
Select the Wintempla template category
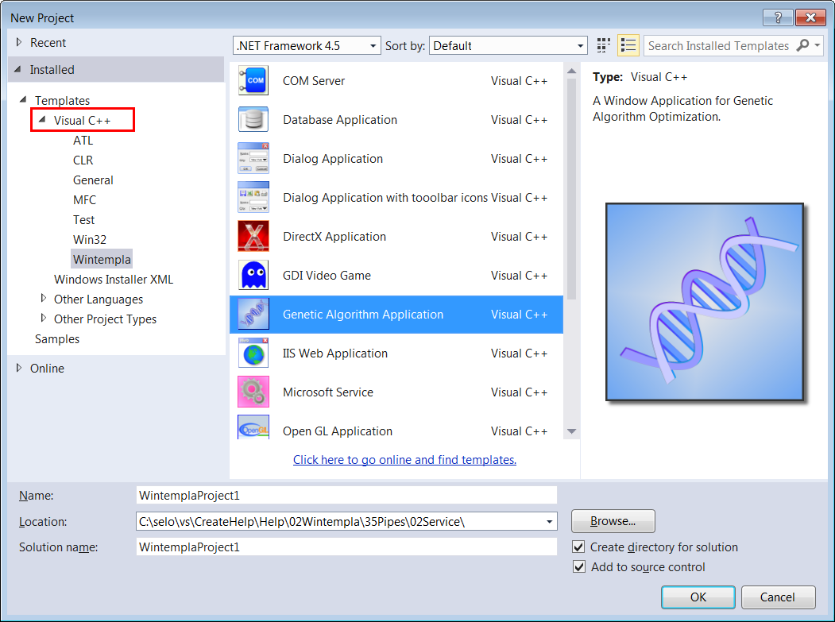102,259
